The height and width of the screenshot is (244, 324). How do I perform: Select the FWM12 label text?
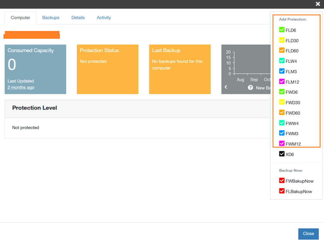[293, 144]
